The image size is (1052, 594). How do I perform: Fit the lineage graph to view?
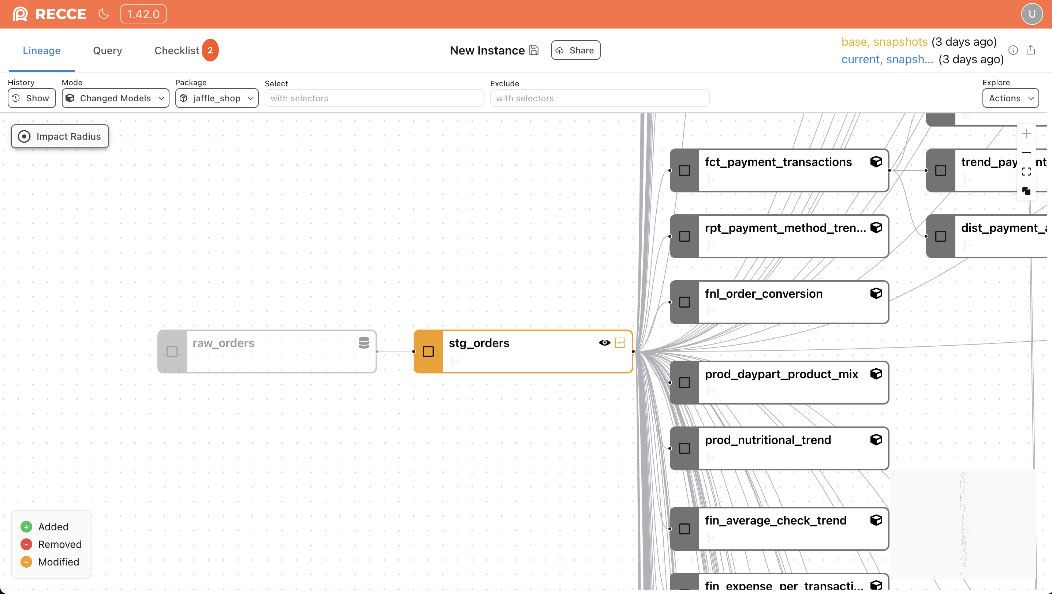pyautogui.click(x=1027, y=171)
